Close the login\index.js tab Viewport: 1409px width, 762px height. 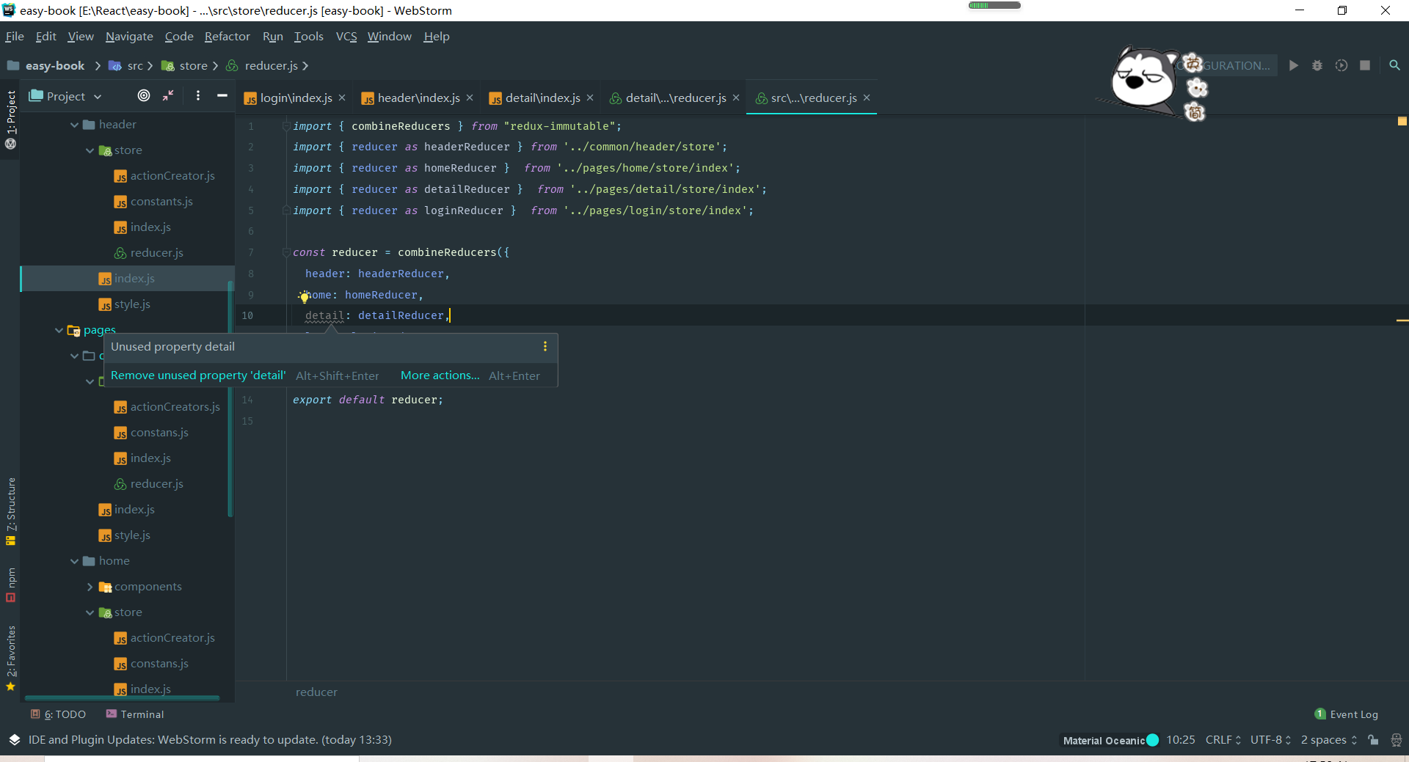(x=342, y=98)
